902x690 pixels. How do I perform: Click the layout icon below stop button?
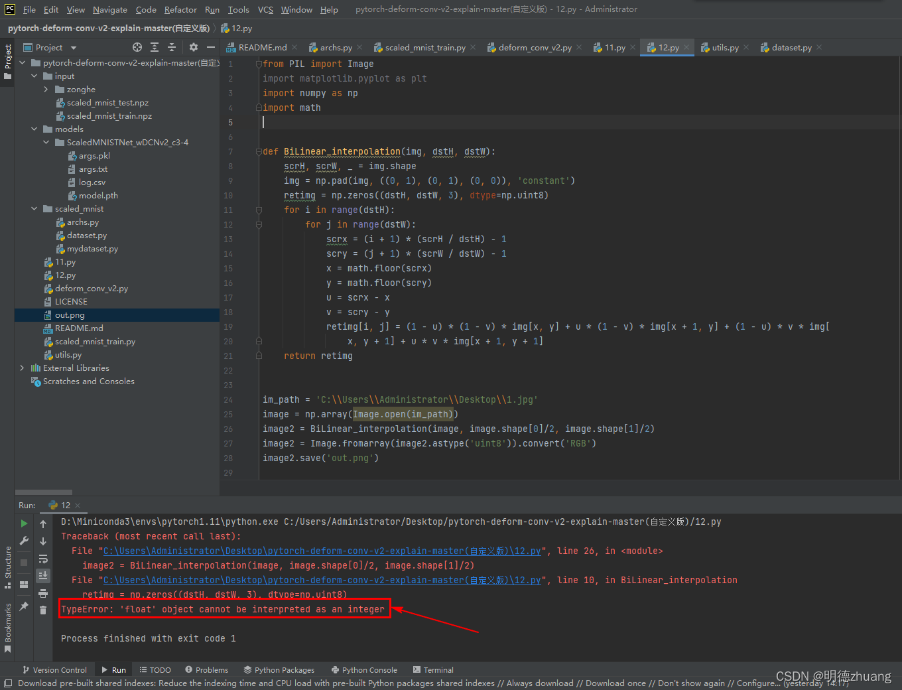[x=25, y=585]
